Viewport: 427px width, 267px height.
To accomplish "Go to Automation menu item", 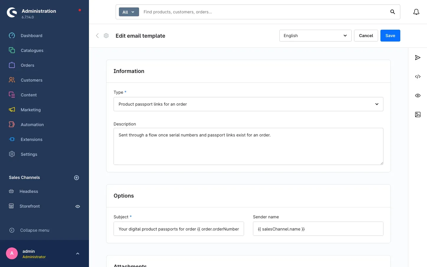I will (32, 125).
